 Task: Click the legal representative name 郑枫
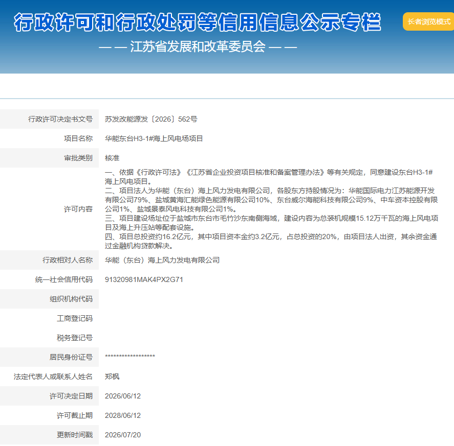[x=112, y=377]
